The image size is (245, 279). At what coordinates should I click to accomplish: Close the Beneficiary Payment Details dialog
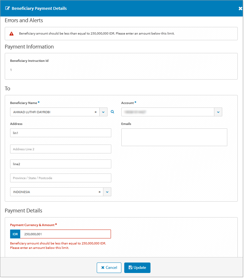(x=240, y=9)
